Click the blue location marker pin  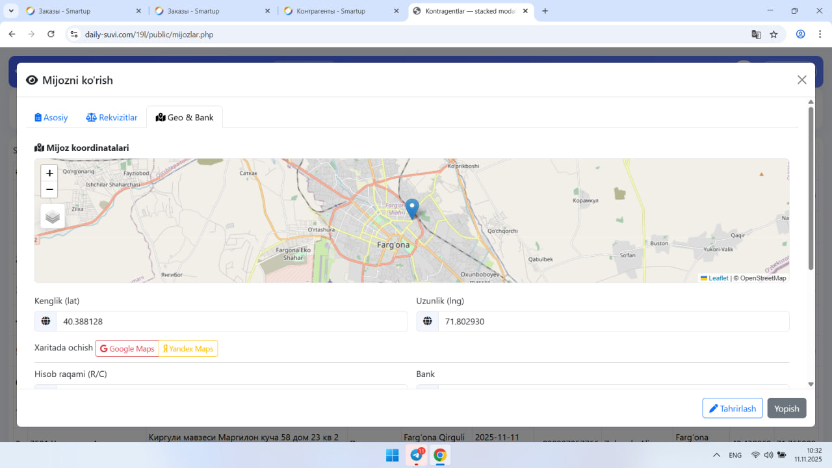click(x=411, y=208)
